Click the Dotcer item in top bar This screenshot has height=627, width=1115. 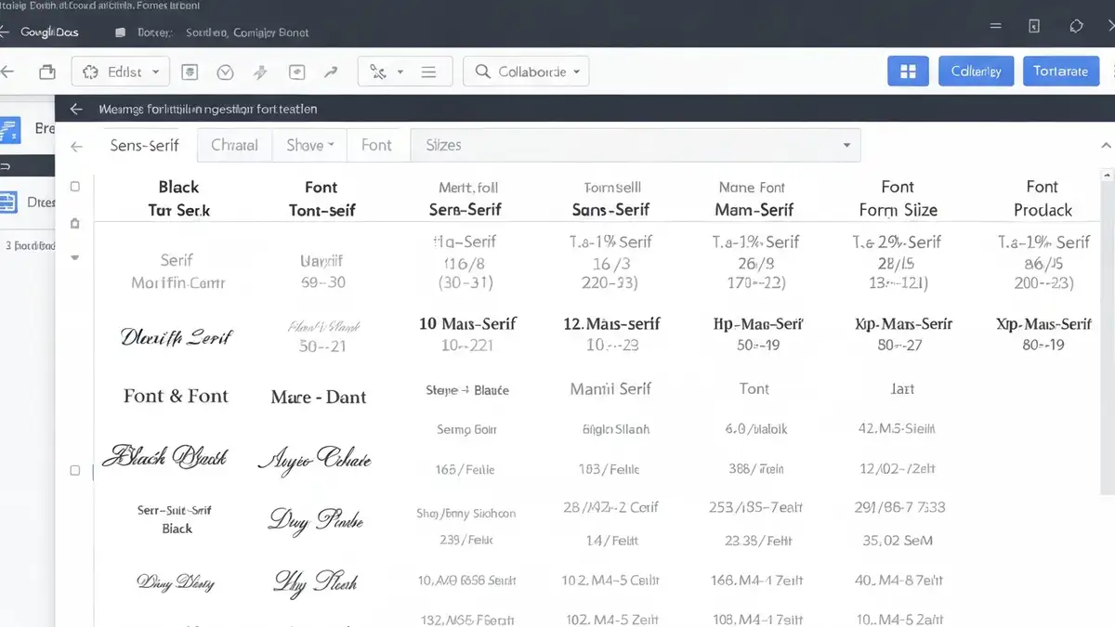coord(154,33)
